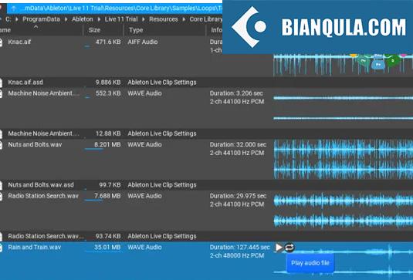This screenshot has width=413, height=280.
Task: Click the AIFF Audio type cell
Action: point(143,42)
